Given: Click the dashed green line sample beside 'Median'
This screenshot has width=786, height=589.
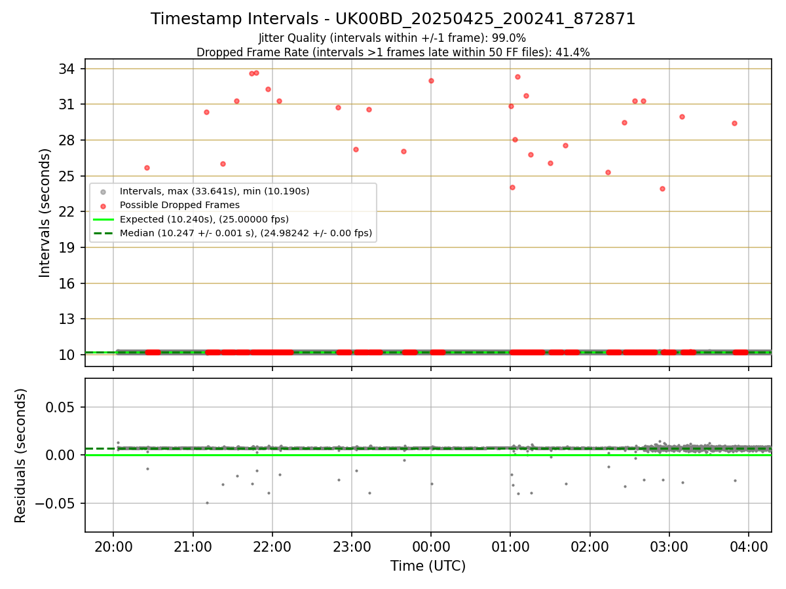Looking at the screenshot, I should tap(103, 233).
